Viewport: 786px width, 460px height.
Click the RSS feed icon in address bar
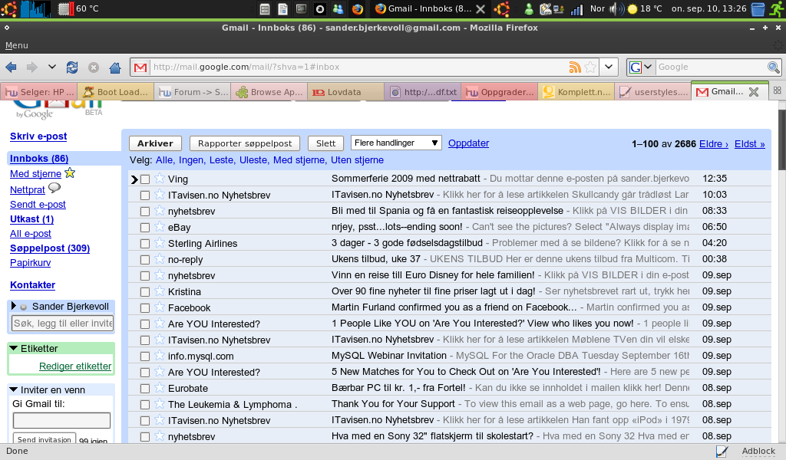[x=575, y=67]
